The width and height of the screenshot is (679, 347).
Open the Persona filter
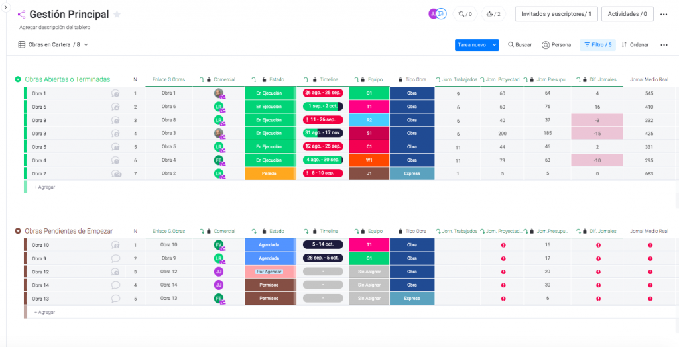coord(556,45)
